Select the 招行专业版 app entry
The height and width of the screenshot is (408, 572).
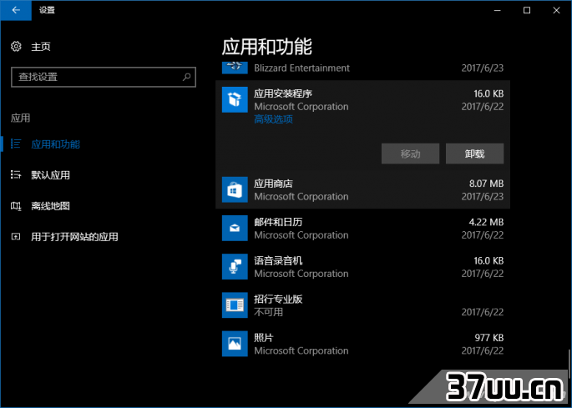click(x=362, y=305)
